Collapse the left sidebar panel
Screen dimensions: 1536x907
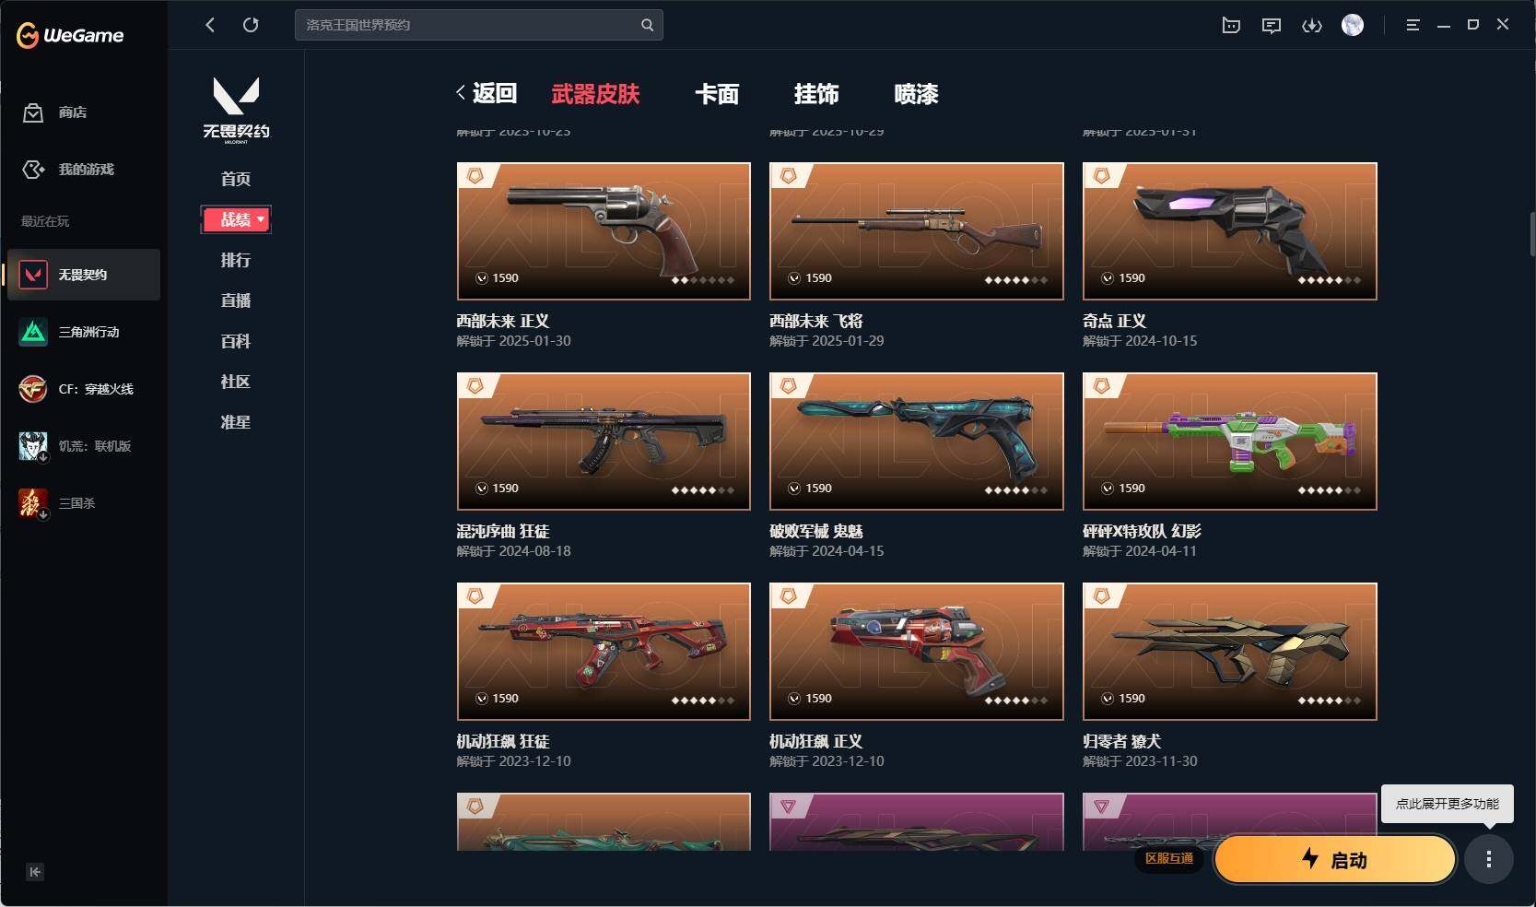coord(35,872)
